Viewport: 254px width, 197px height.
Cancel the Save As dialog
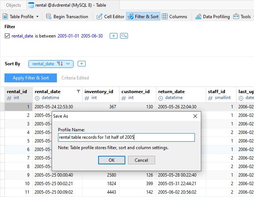(141, 160)
